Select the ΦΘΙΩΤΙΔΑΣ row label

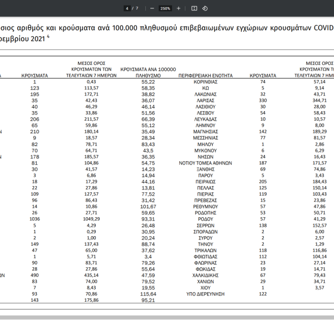click(x=205, y=257)
